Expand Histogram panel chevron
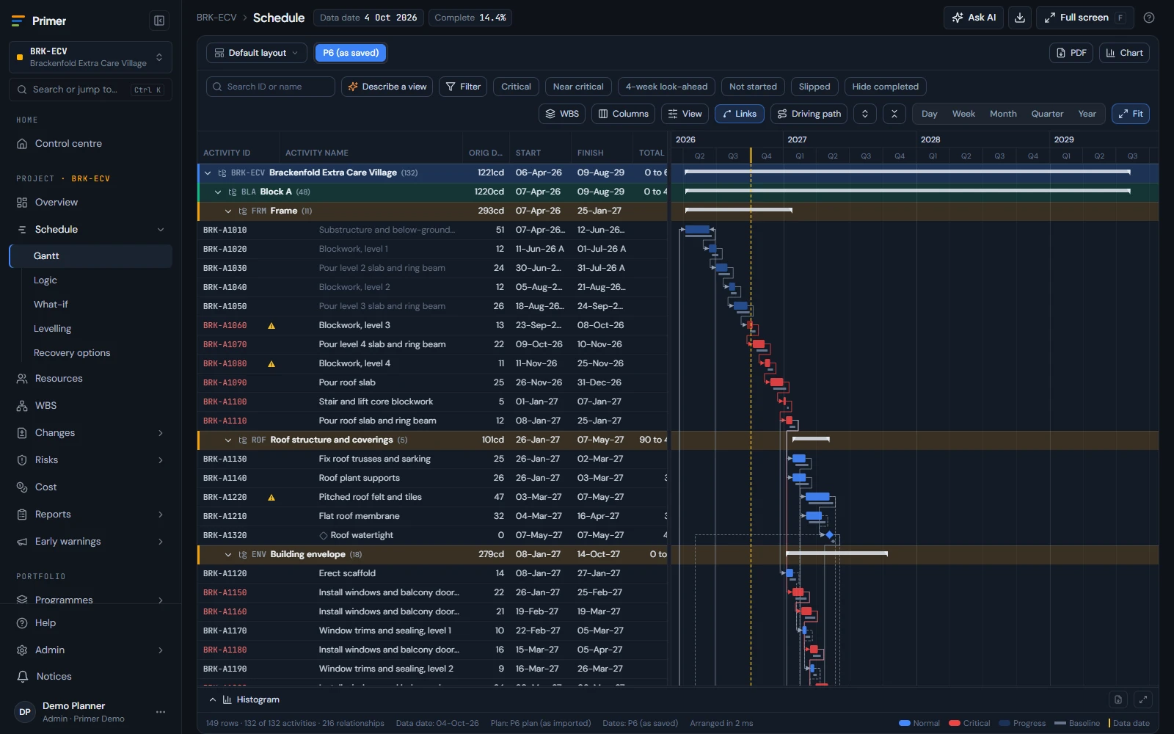 pyautogui.click(x=213, y=700)
